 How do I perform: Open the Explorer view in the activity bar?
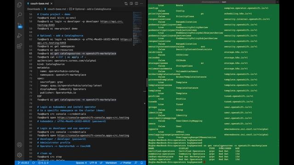(x=19, y=5)
